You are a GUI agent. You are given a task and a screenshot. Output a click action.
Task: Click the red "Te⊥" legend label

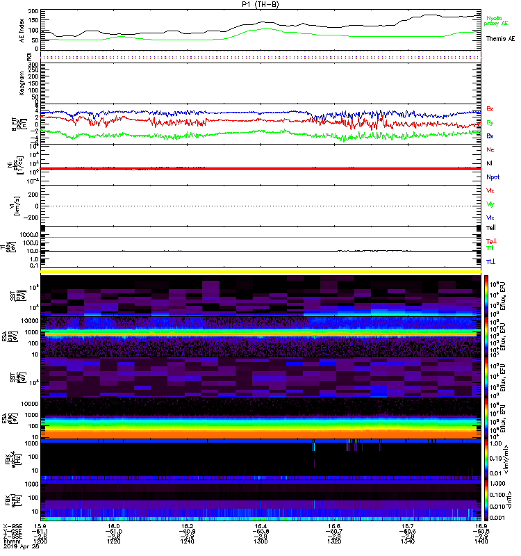[x=491, y=241]
